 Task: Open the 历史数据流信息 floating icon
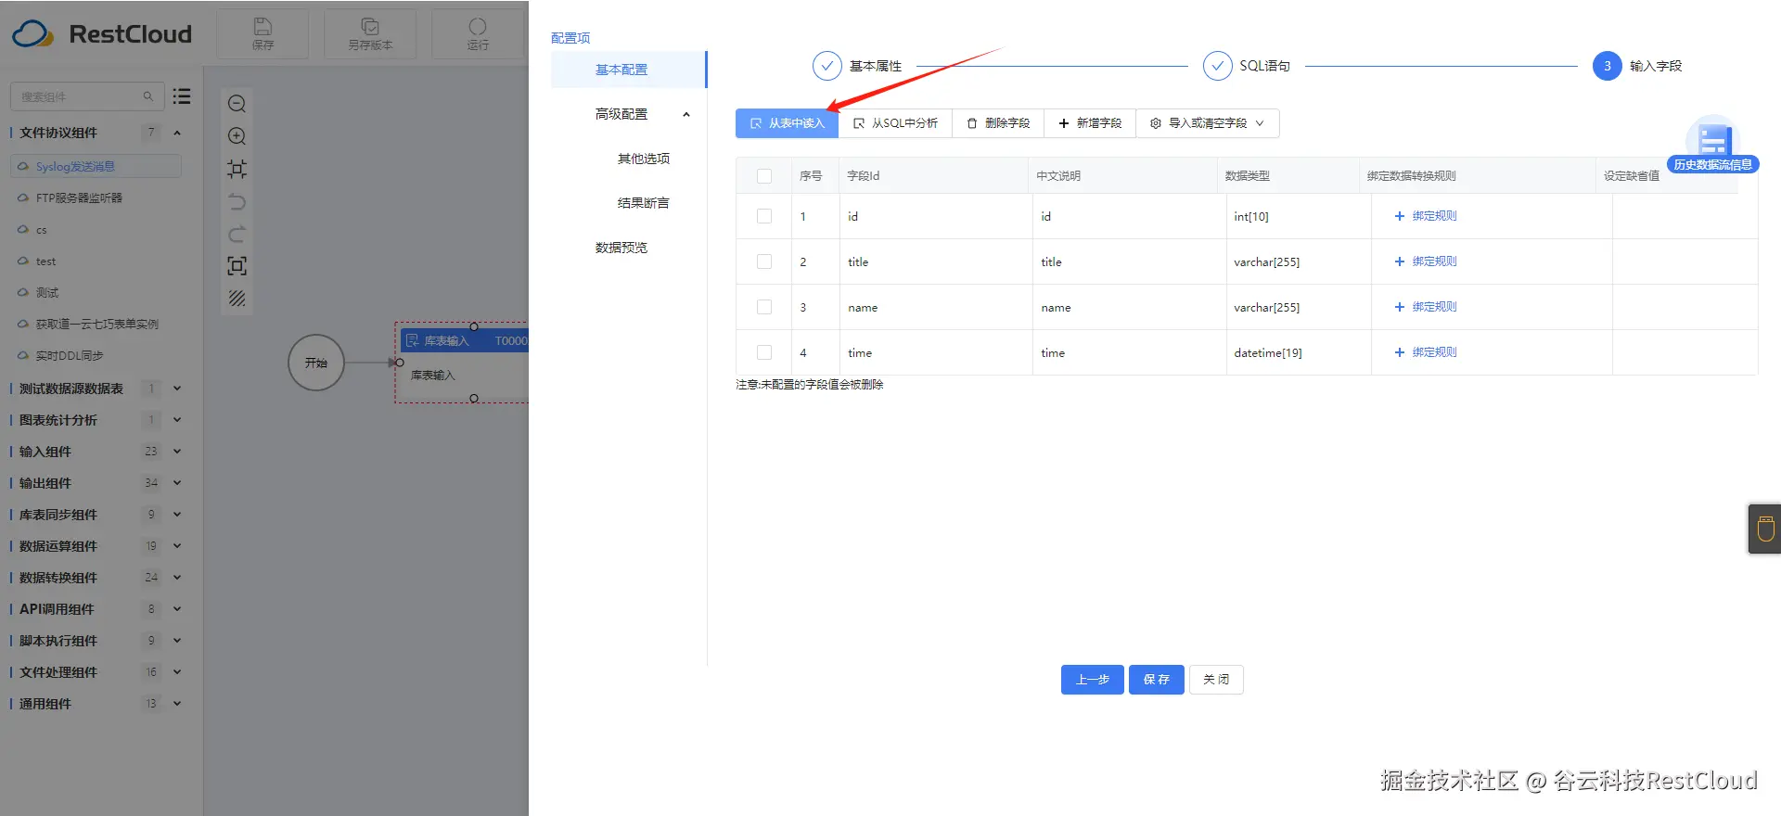tap(1712, 145)
